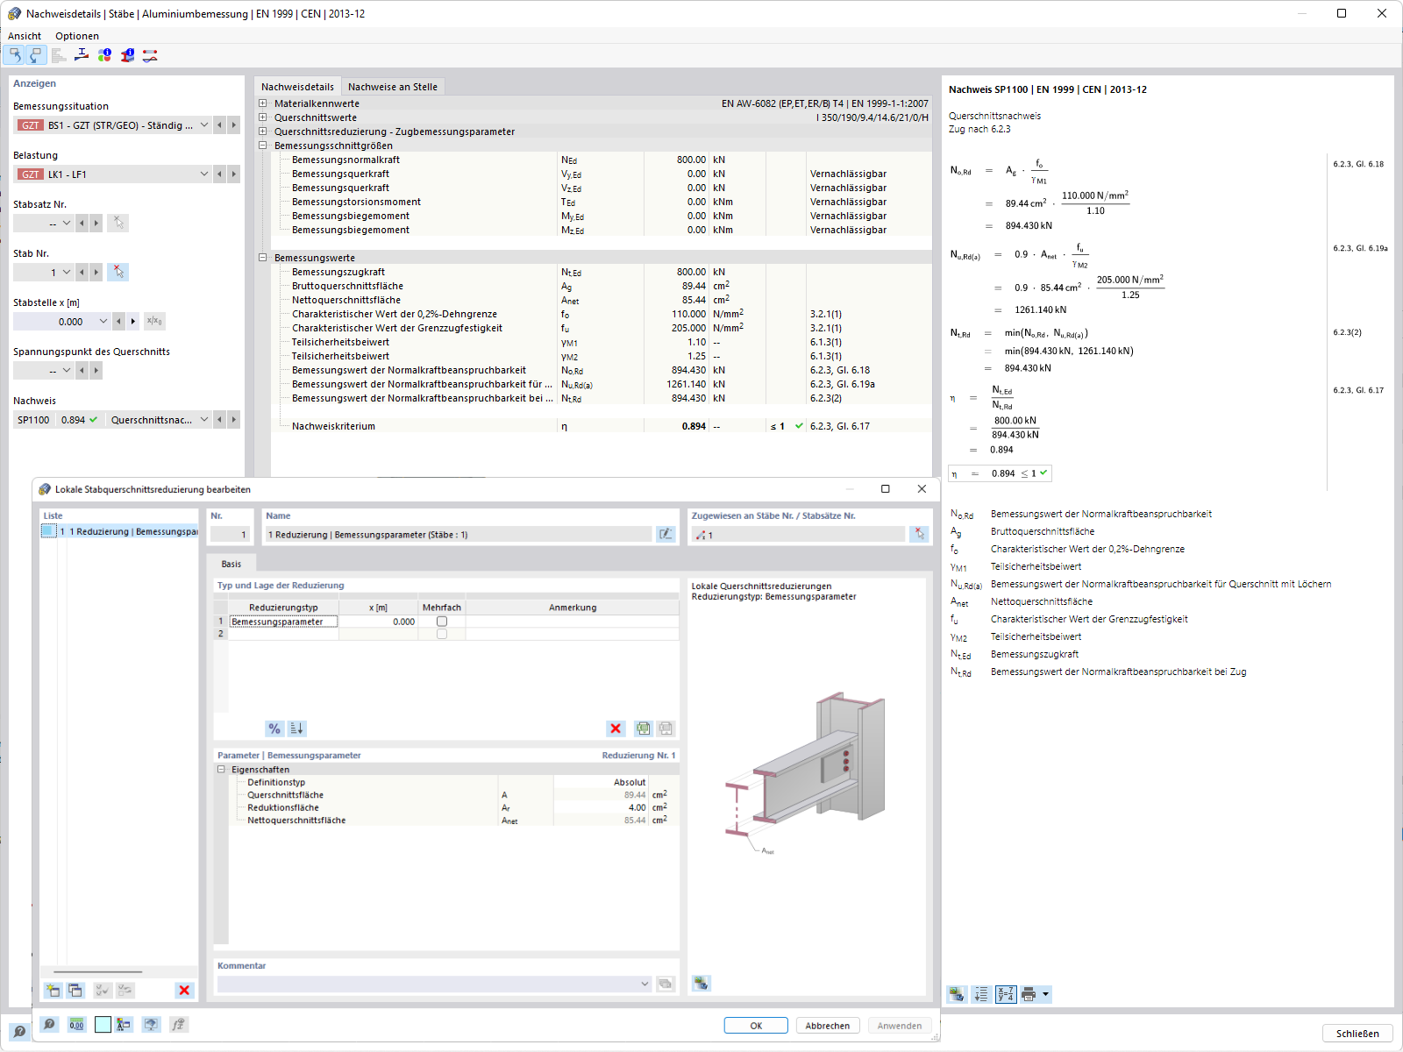Click the Reduktionsfläche value 4.00
The width and height of the screenshot is (1403, 1052).
click(600, 807)
